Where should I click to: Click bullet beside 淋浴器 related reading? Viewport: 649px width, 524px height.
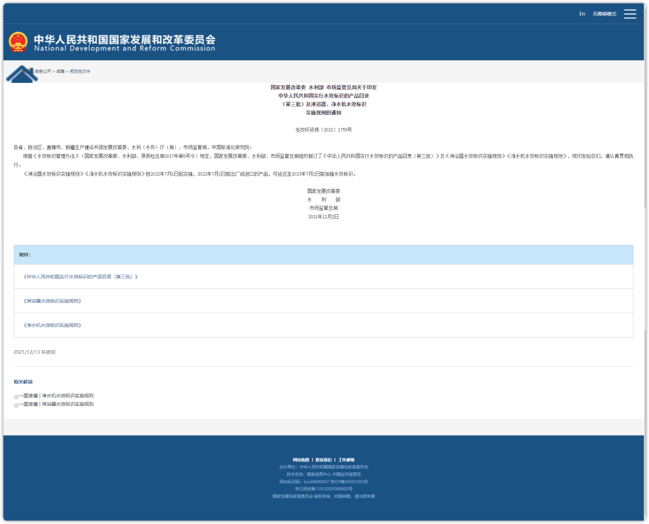point(16,405)
